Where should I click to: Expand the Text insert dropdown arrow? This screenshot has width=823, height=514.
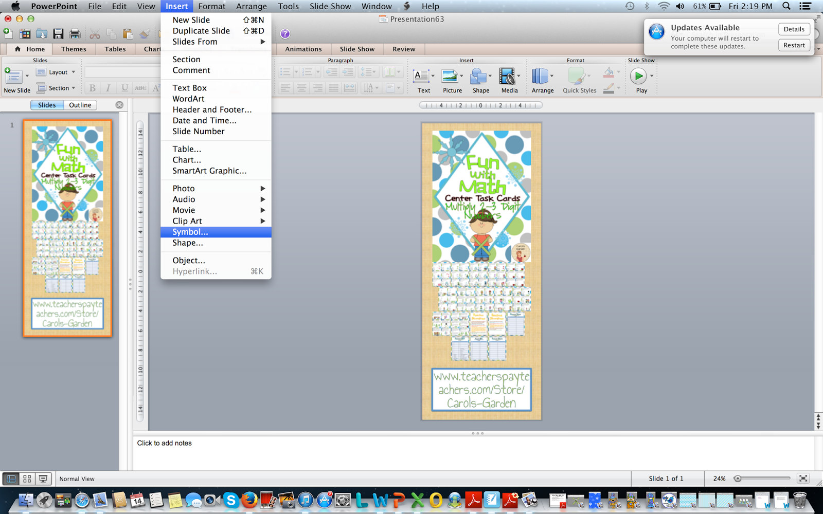coord(433,76)
